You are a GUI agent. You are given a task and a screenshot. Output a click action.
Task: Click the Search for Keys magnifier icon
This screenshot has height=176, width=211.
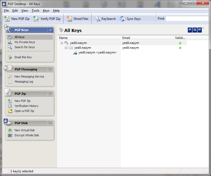10,47
